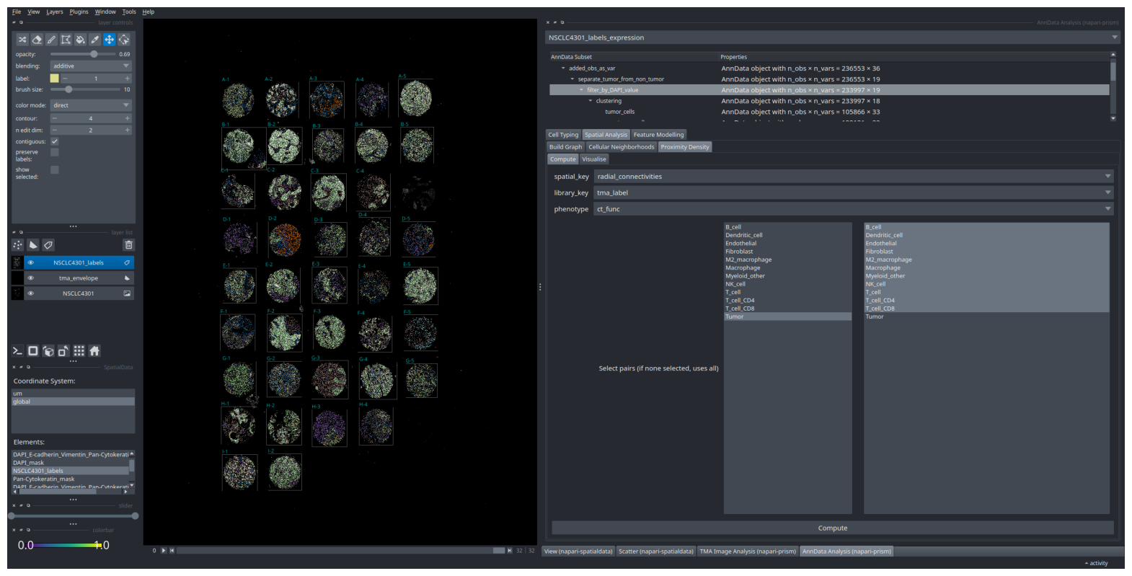
Task: Collapse the clustering tree node
Action: (x=591, y=101)
